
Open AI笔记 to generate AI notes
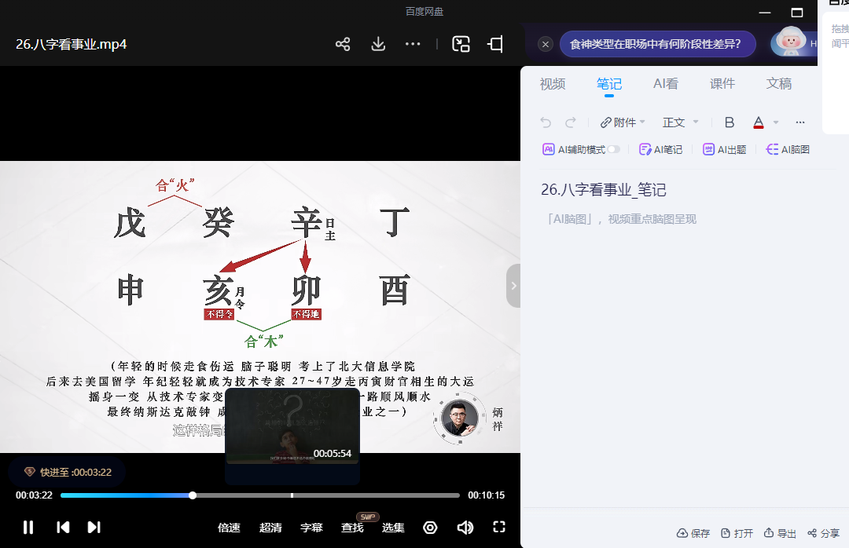(x=660, y=148)
